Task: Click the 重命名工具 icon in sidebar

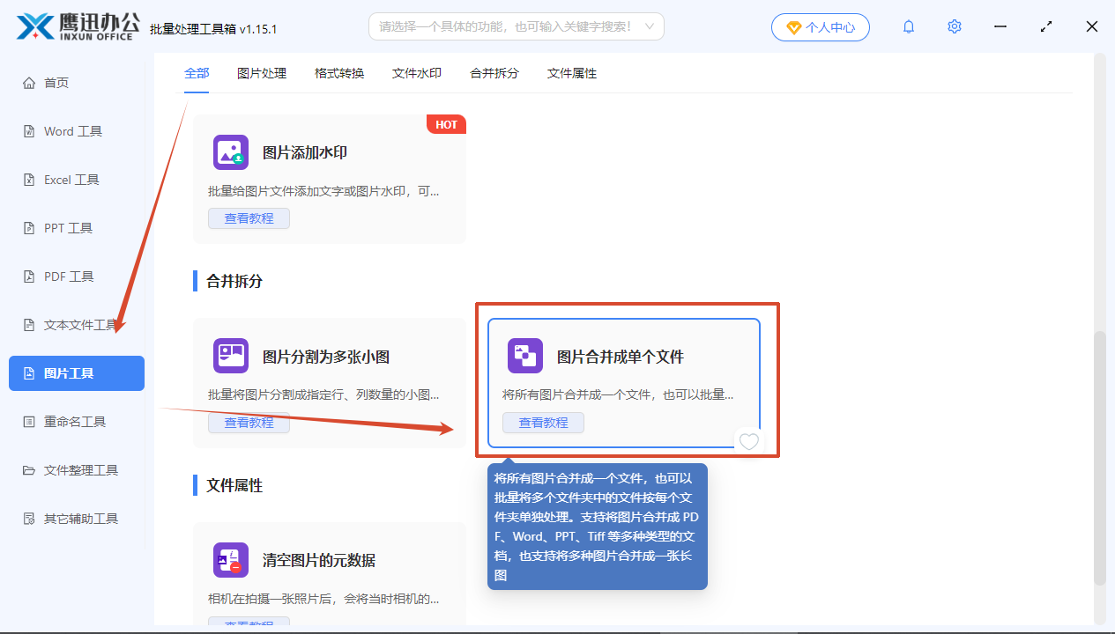Action: [29, 422]
